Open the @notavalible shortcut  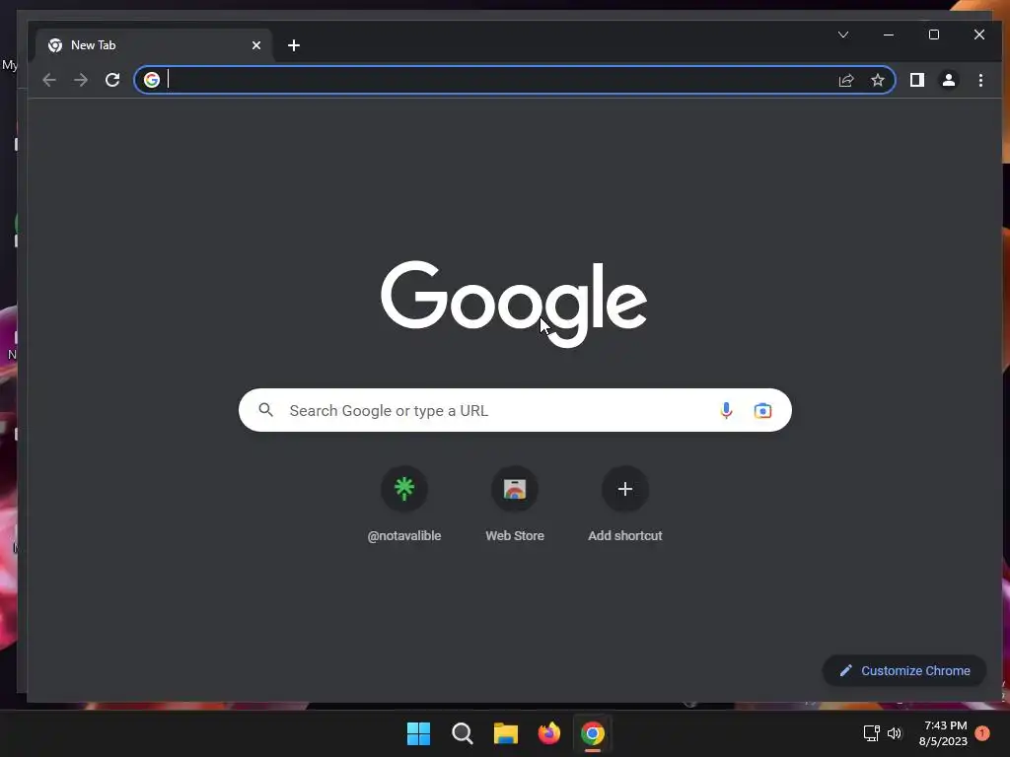point(403,504)
